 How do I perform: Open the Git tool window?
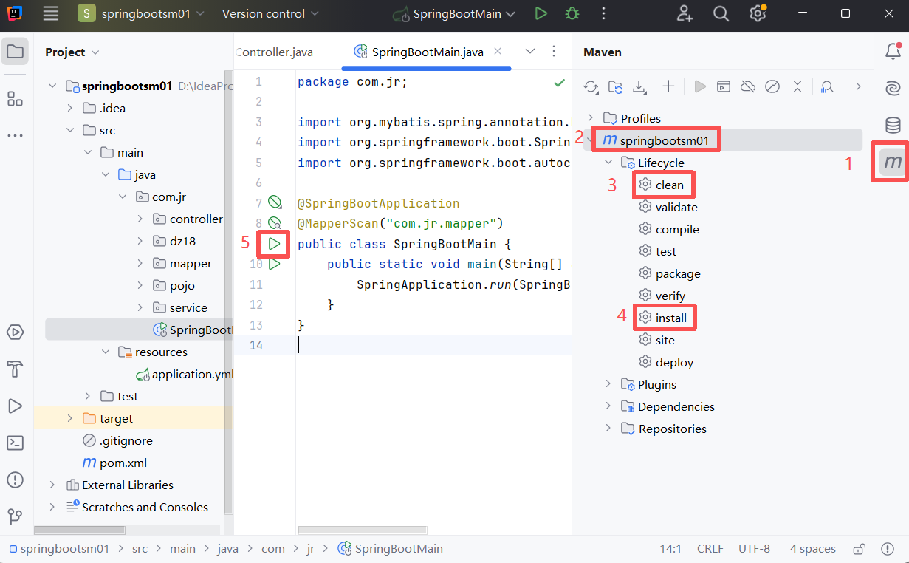coord(15,516)
